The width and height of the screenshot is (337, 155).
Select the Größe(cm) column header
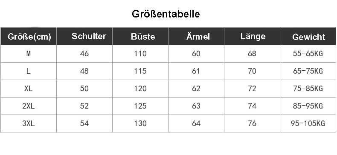29,37
